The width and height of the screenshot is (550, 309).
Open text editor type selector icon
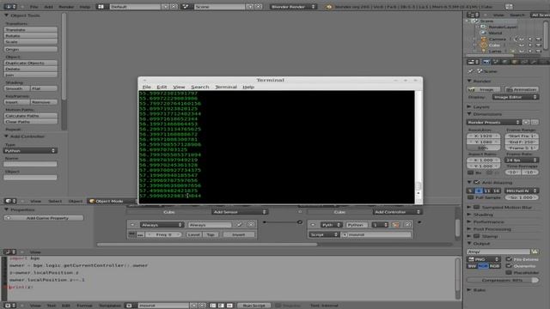click(9, 306)
